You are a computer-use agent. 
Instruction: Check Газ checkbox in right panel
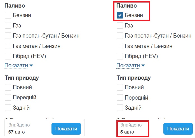tap(120, 26)
